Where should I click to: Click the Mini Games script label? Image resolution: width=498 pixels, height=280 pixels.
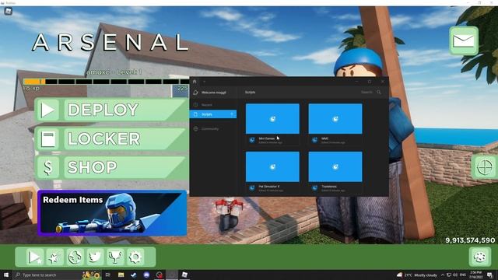coord(267,138)
